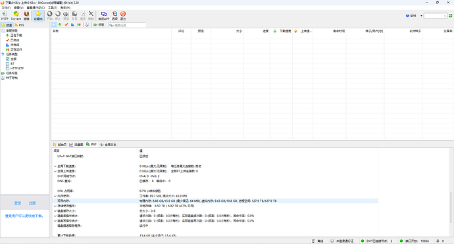Click the HTTP new download toolbar icon

coord(5,16)
